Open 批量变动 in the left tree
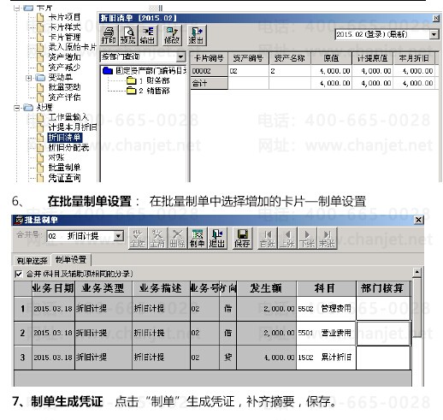Screen dimensions: 443x420 pyautogui.click(x=64, y=87)
